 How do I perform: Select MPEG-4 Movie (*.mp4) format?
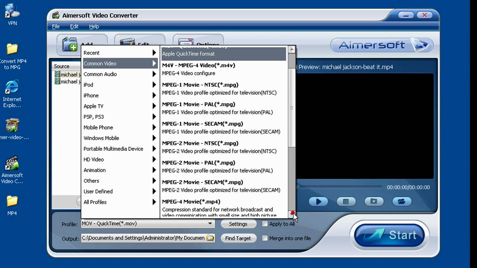coord(224,208)
